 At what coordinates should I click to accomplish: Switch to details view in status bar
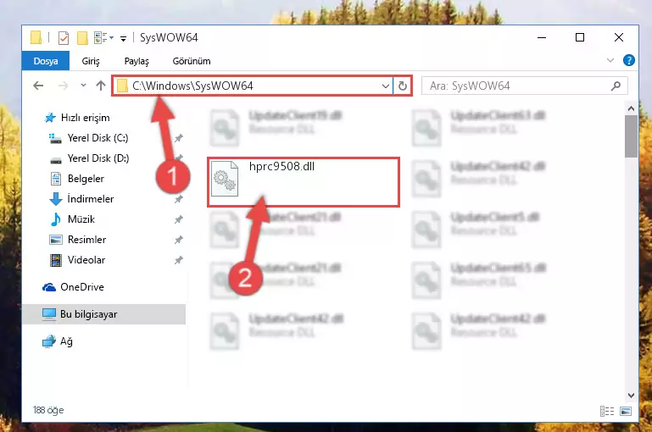(607, 411)
